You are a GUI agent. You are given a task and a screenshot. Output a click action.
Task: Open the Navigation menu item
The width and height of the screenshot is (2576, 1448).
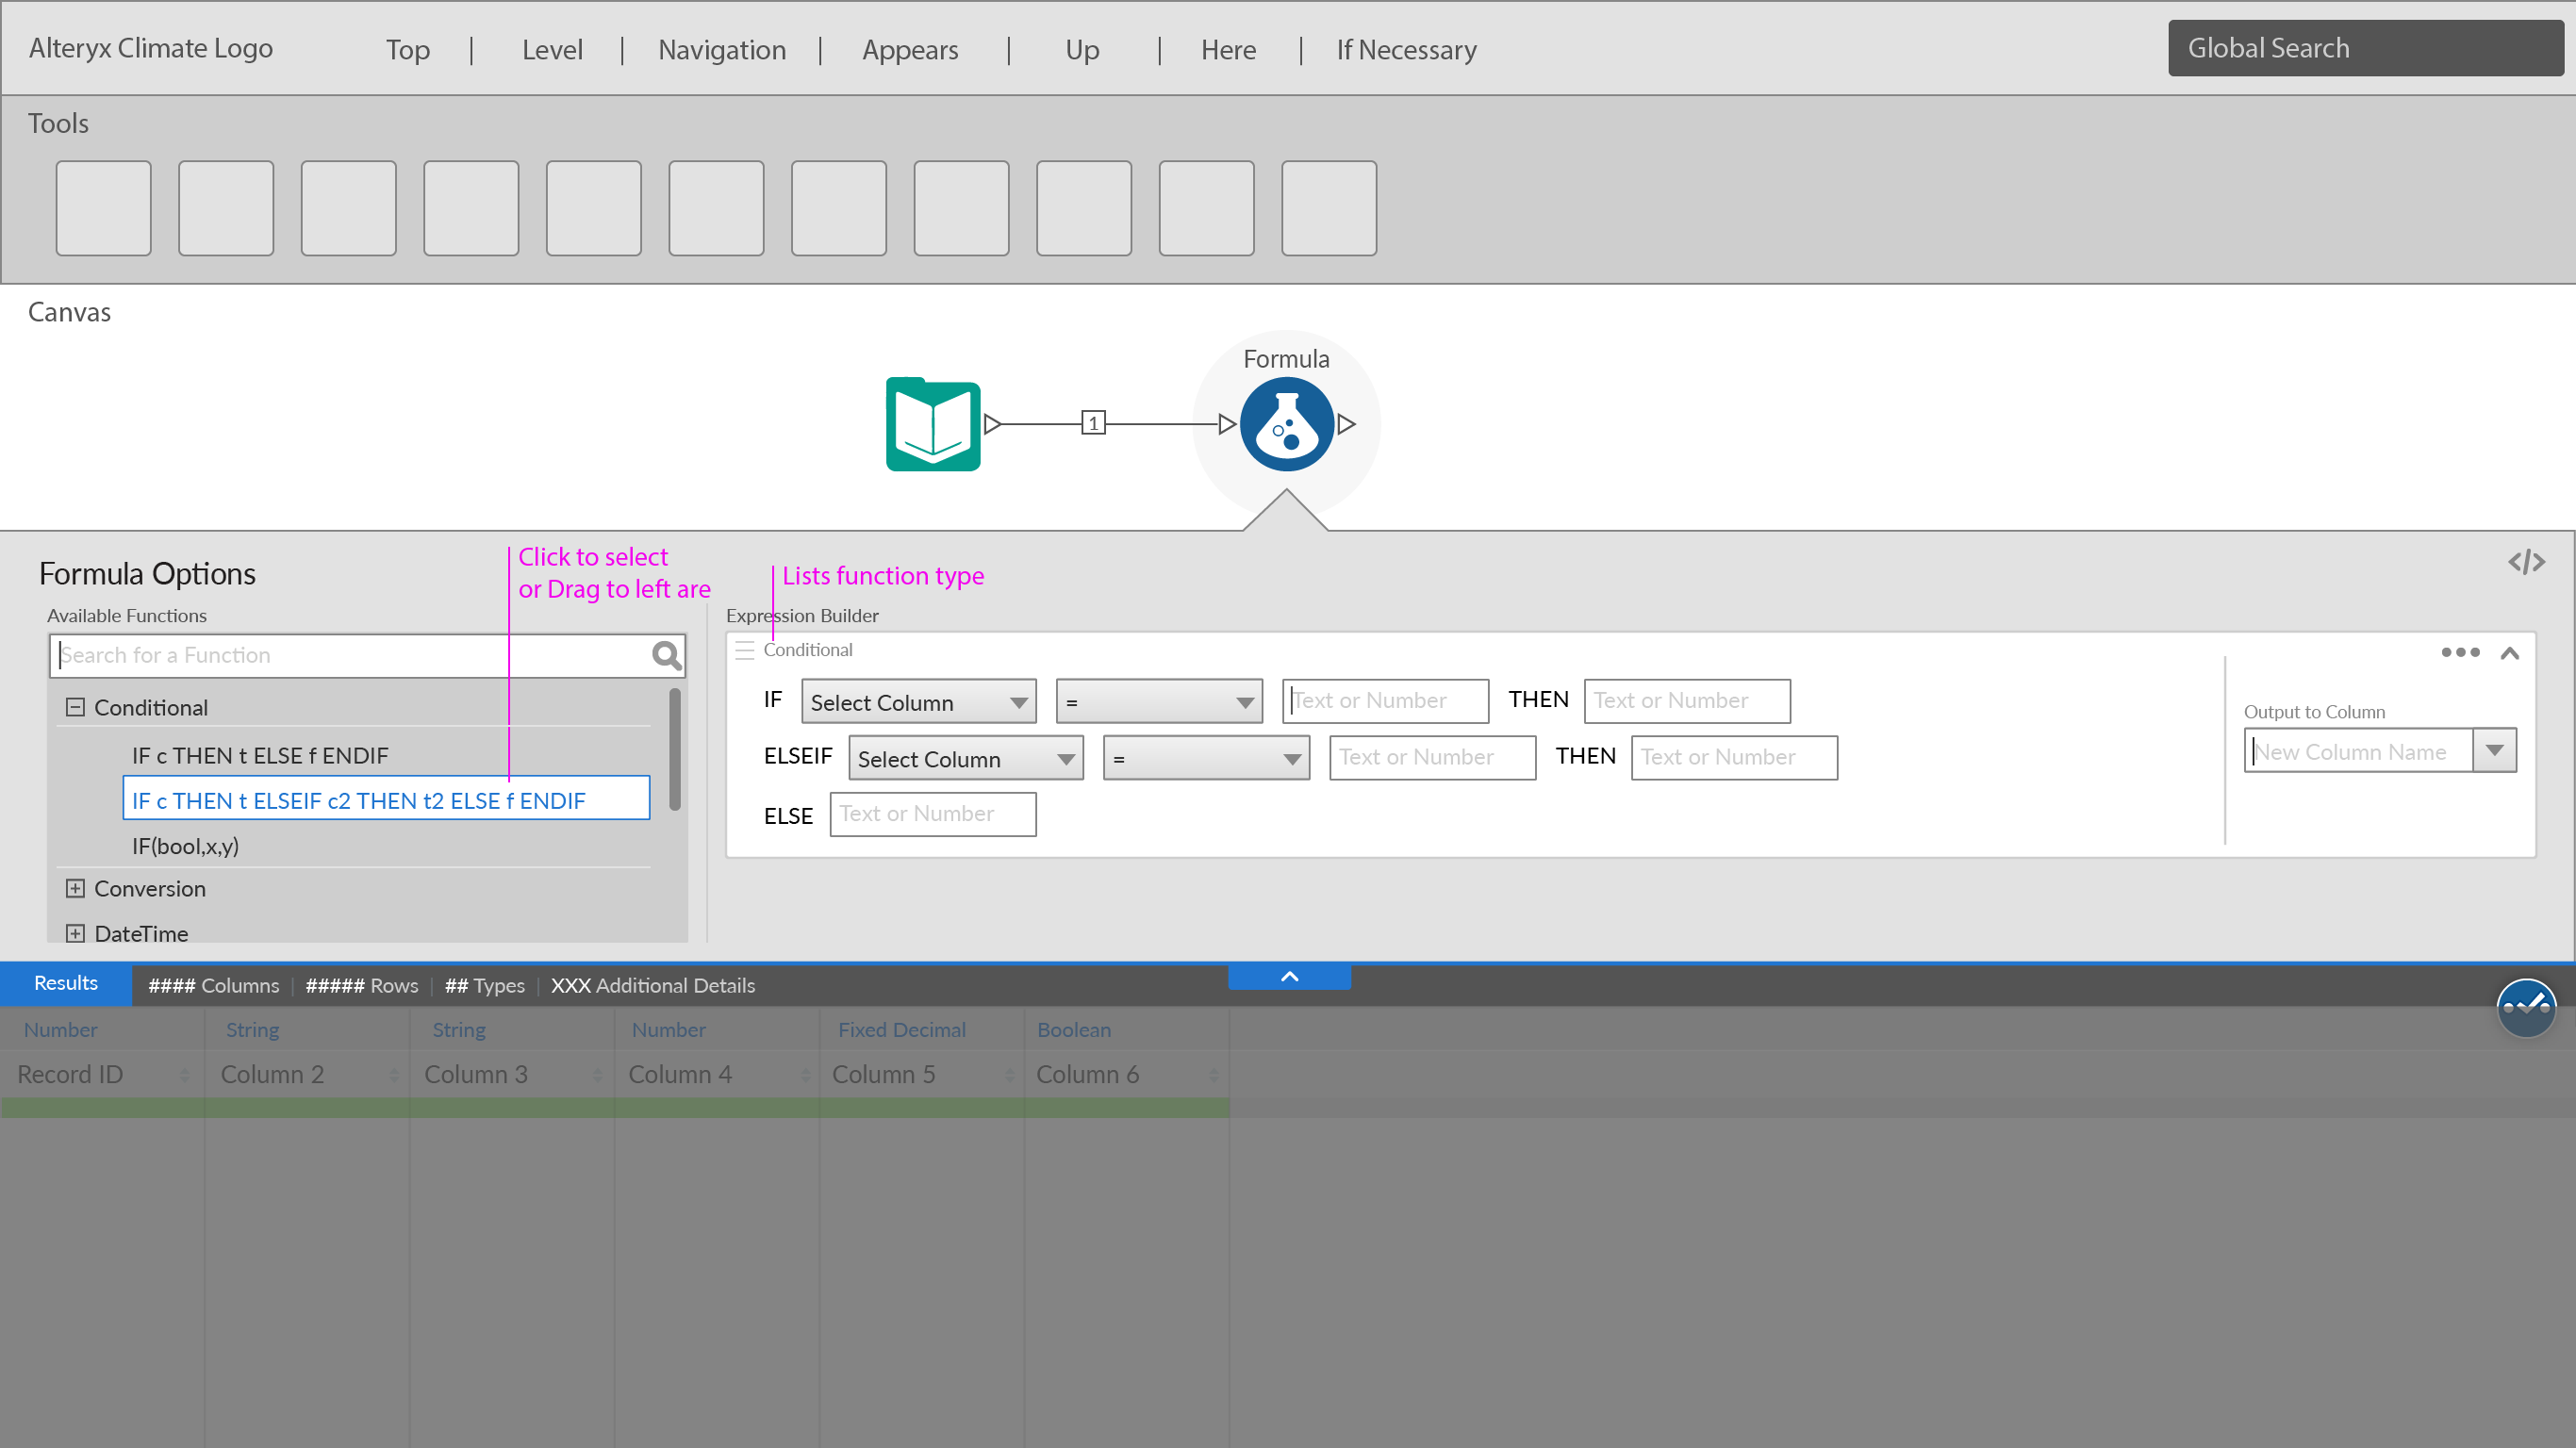point(721,50)
